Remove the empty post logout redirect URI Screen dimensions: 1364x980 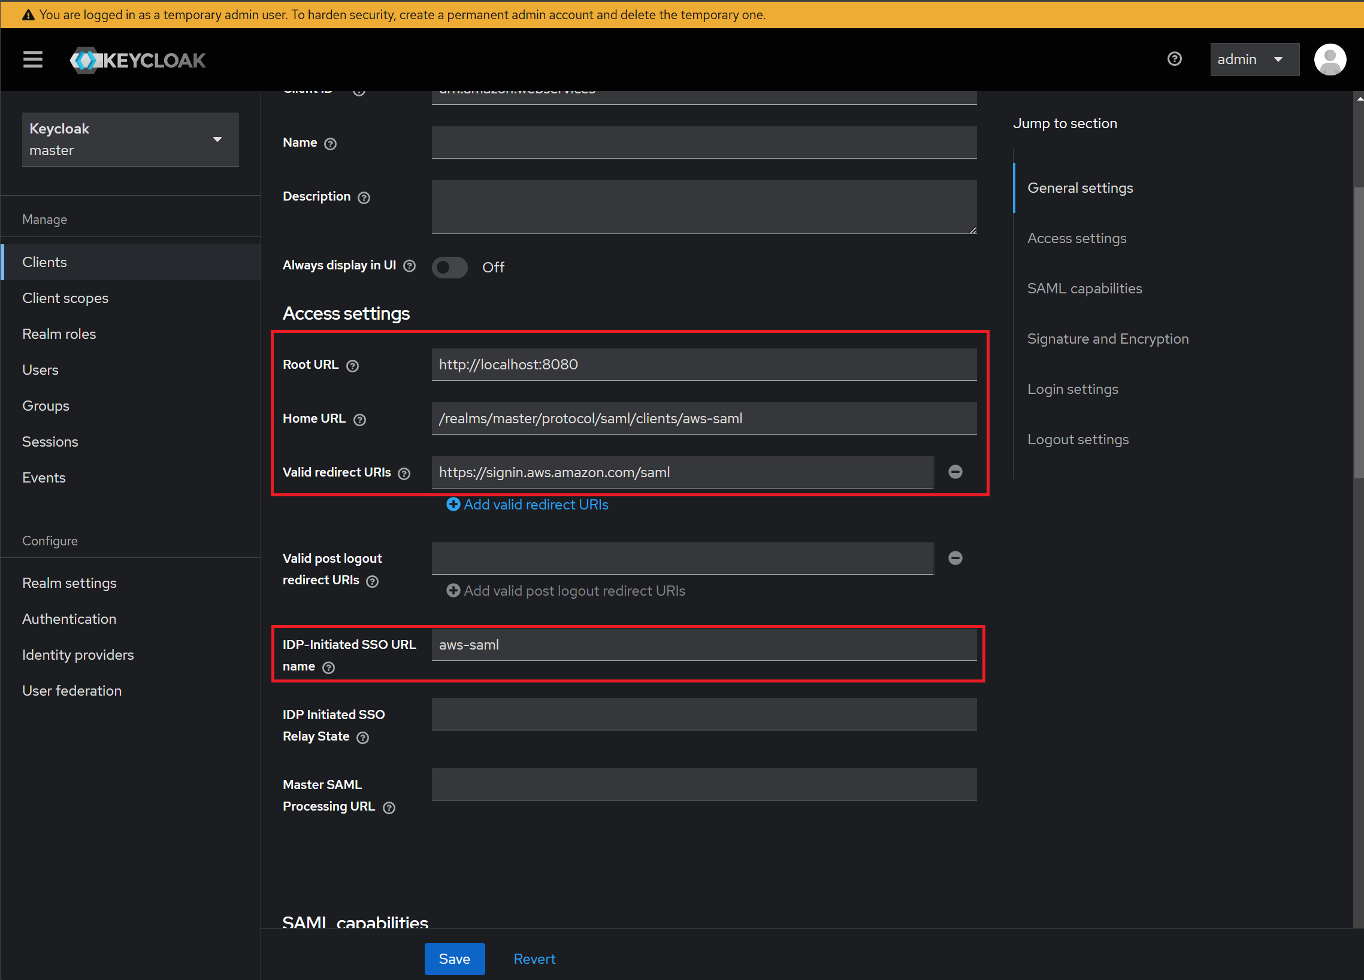tap(955, 558)
